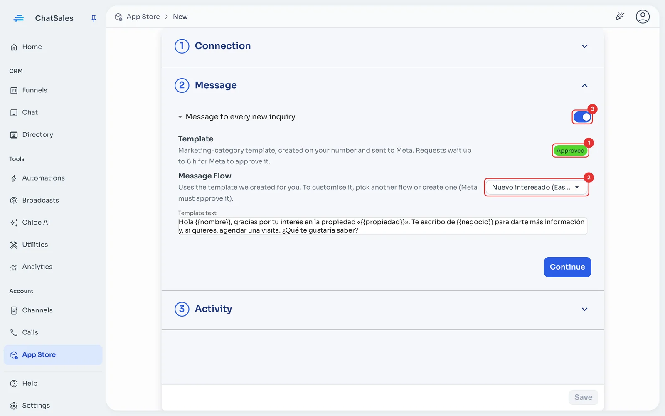Open the celebration confetti icon in header
This screenshot has height=416, width=665.
point(620,17)
